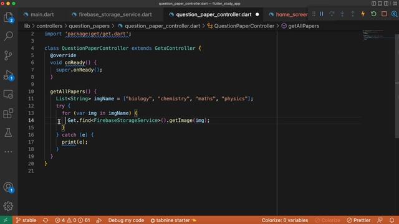Switch to firebase_storage_service.dart tab
The height and width of the screenshot is (224, 399).
(x=112, y=14)
